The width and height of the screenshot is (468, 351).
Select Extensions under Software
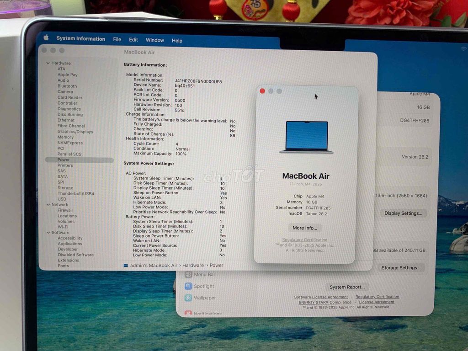pos(69,260)
